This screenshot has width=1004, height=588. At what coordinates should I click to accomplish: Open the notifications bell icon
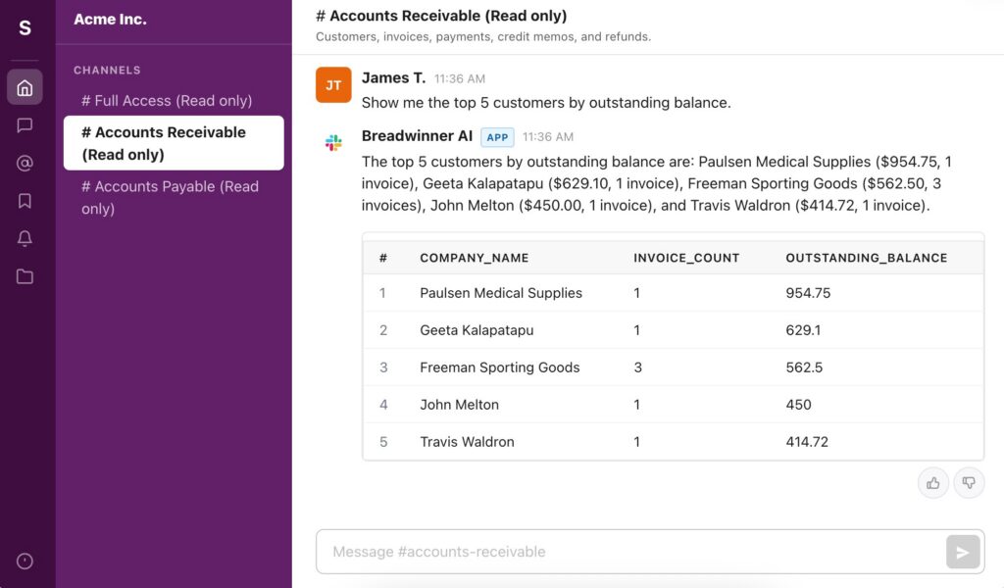25,239
